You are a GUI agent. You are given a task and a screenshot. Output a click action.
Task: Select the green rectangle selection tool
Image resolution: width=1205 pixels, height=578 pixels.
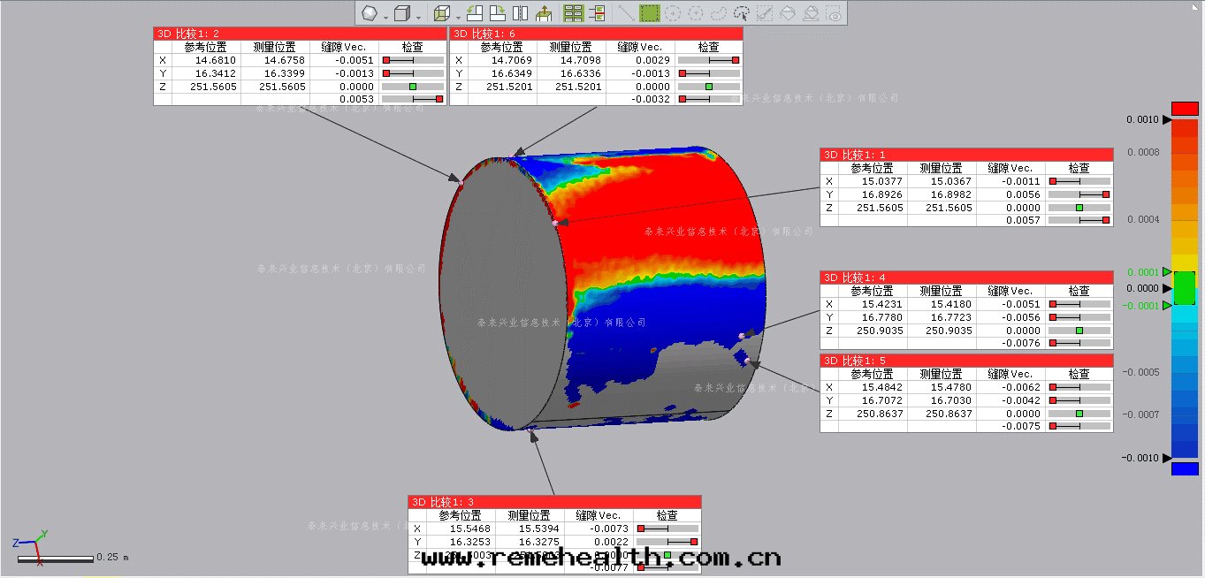coord(649,13)
